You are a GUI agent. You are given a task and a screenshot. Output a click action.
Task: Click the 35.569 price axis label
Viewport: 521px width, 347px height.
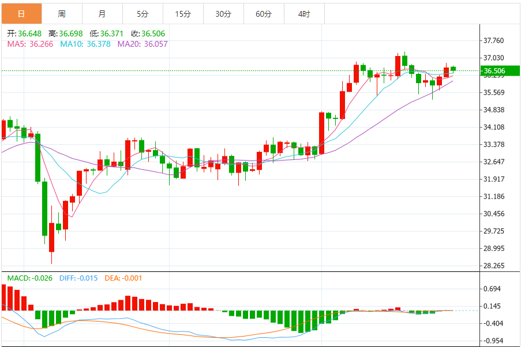pos(493,92)
